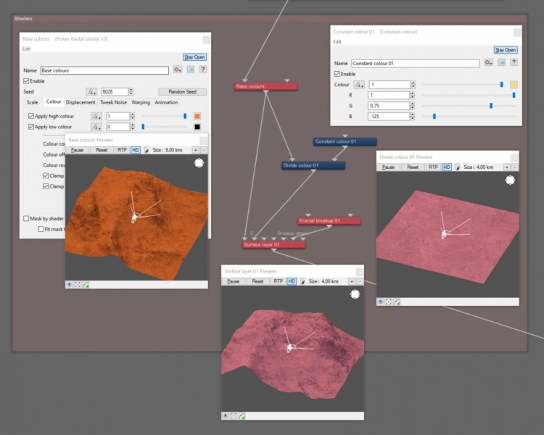Screen dimensions: 544x435
Task: Click animation button for Apply low colour
Action: (96, 127)
